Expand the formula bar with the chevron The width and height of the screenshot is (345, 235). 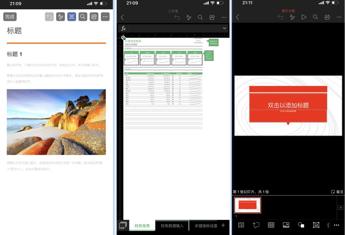(x=224, y=28)
